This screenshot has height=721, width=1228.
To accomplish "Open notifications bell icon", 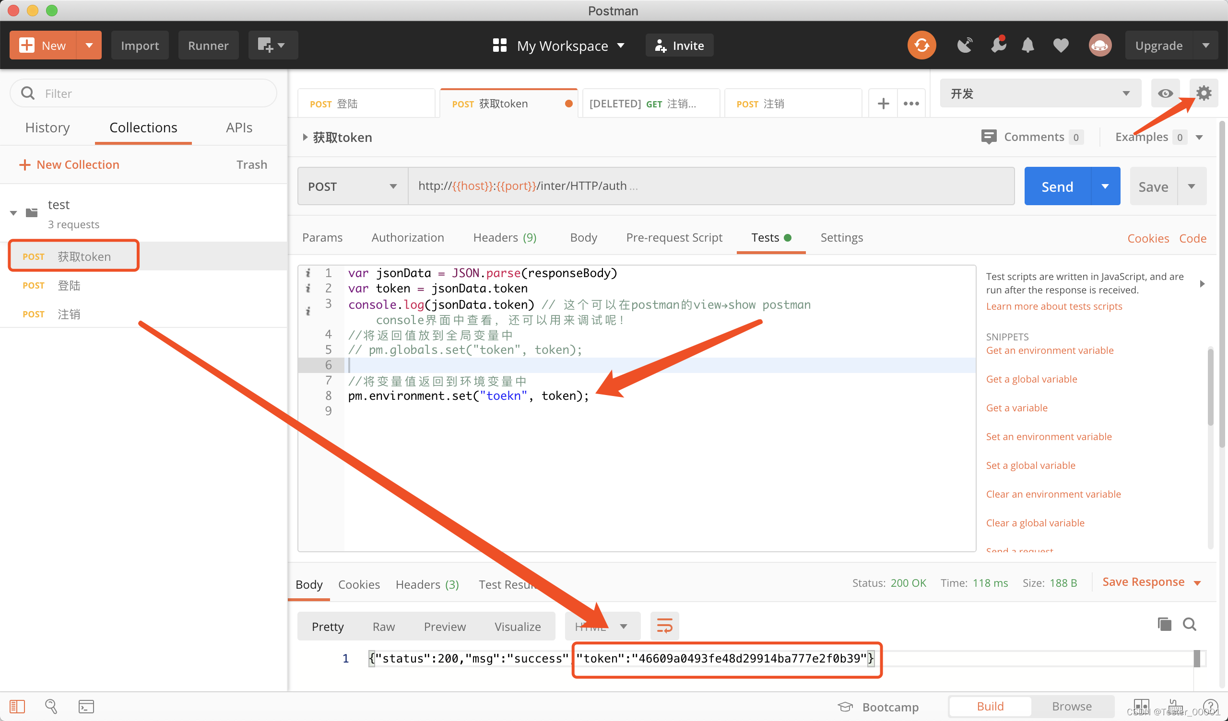I will 1027,46.
